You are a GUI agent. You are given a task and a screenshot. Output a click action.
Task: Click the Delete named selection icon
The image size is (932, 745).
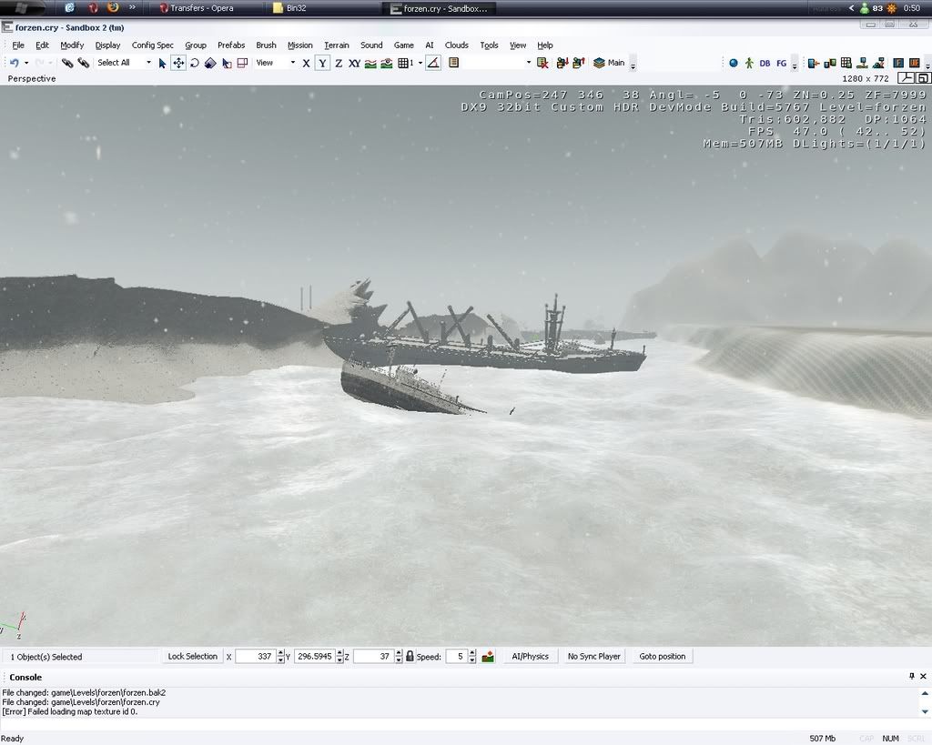pyautogui.click(x=542, y=63)
